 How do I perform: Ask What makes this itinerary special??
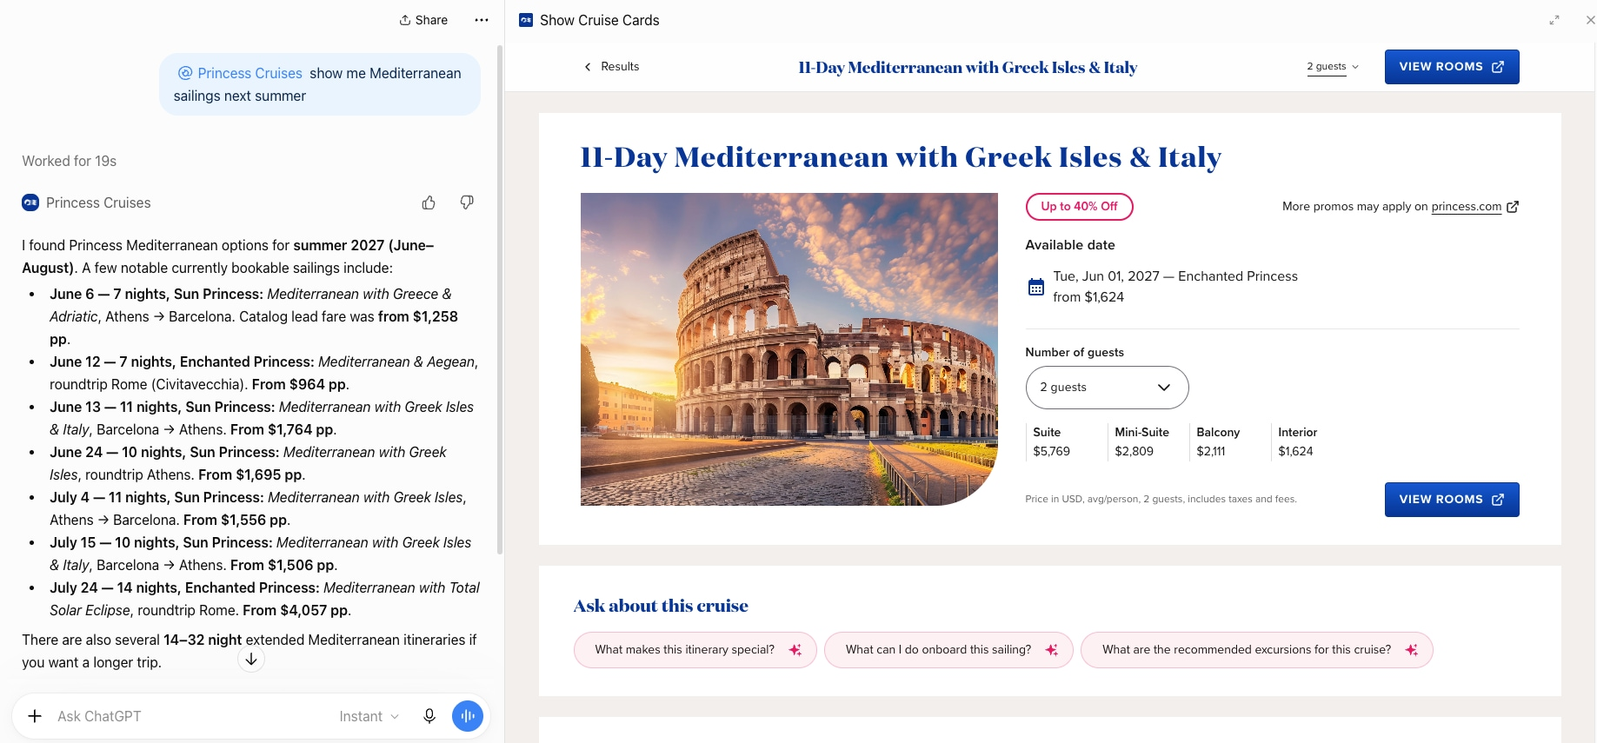pos(695,650)
